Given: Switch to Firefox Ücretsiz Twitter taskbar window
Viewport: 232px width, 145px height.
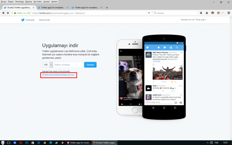Looking at the screenshot, I should coord(104,143).
